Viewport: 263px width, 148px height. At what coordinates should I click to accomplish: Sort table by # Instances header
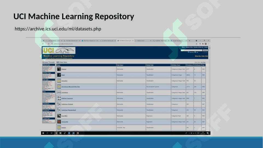[x=190, y=65]
